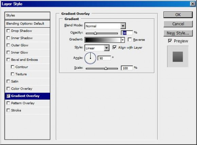Image resolution: width=197 pixels, height=145 pixels.
Task: Check the Stroke checkbox
Action: click(8, 110)
